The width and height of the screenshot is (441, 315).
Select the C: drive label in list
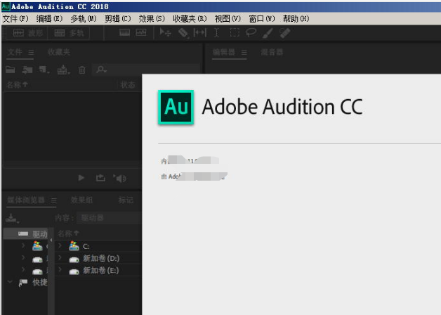[86, 247]
